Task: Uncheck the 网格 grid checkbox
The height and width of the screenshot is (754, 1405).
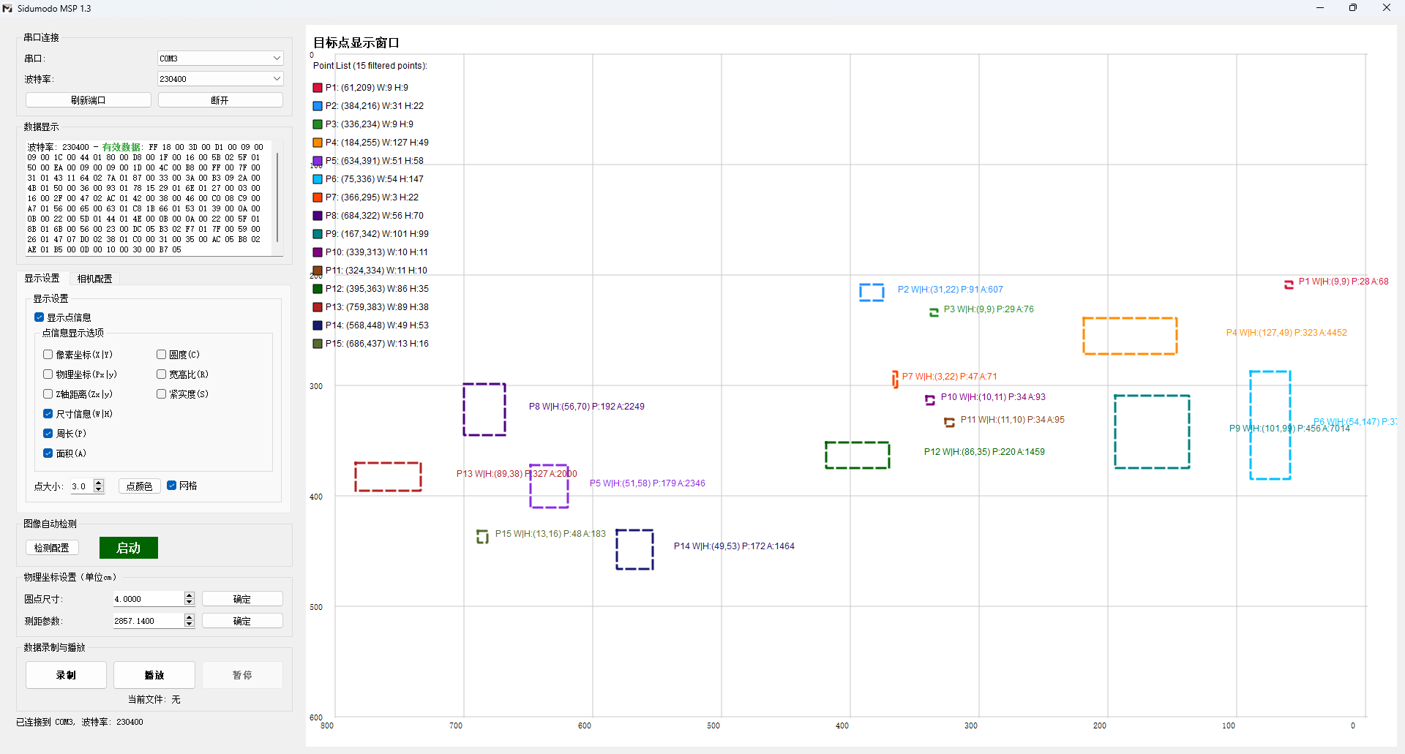Action: (x=172, y=486)
